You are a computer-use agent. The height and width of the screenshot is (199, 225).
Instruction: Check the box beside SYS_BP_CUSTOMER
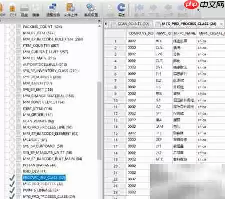12,146
